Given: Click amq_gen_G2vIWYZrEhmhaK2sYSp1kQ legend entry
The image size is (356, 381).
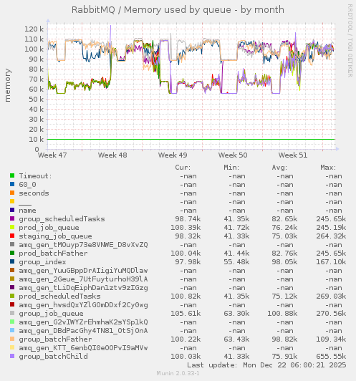Looking at the screenshot, I should coord(83,322).
